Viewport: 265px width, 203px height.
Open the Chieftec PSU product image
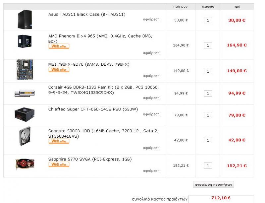pyautogui.click(x=25, y=114)
